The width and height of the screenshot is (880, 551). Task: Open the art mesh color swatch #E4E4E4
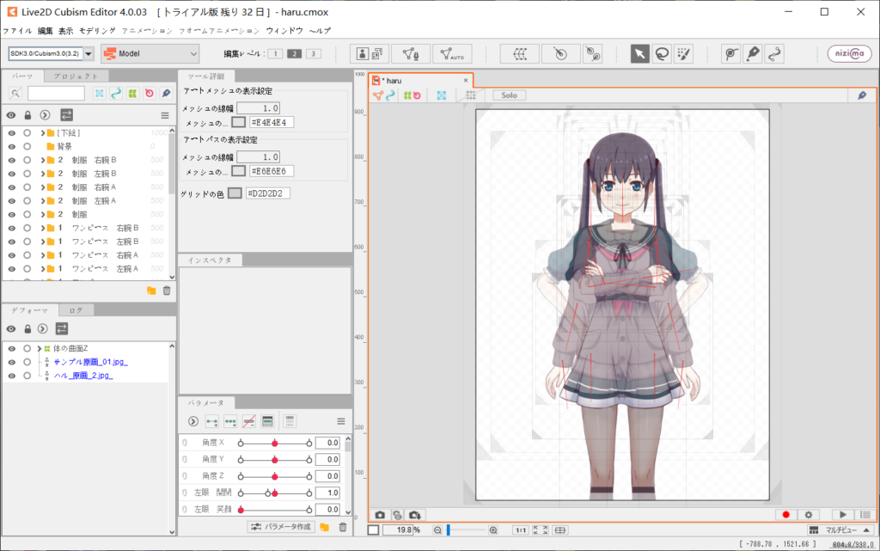pyautogui.click(x=239, y=122)
